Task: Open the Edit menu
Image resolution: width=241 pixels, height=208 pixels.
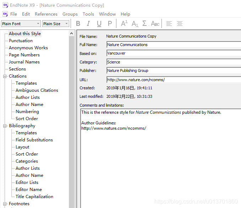Action: click(x=26, y=14)
